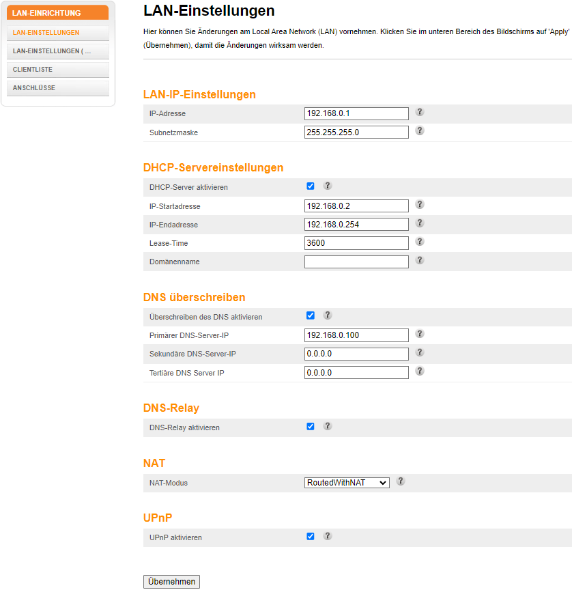
Task: Disable the DHCP-Server aktivieren checkbox
Action: click(x=311, y=186)
